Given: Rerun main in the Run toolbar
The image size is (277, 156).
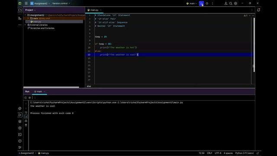Looking at the screenshot, I should [x=26, y=97].
